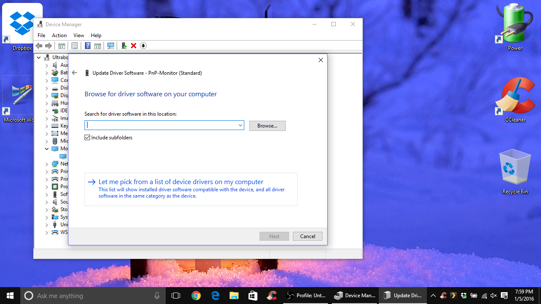Expand the Keyboards tree node
This screenshot has width=541, height=304.
coord(47,126)
